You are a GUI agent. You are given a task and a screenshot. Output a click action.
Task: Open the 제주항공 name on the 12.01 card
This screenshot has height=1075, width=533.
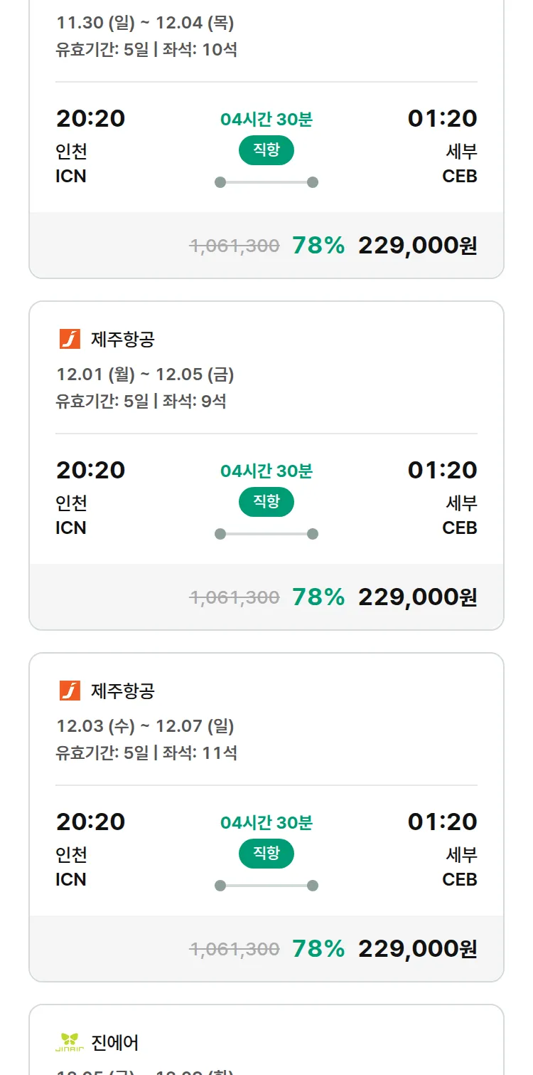[123, 340]
